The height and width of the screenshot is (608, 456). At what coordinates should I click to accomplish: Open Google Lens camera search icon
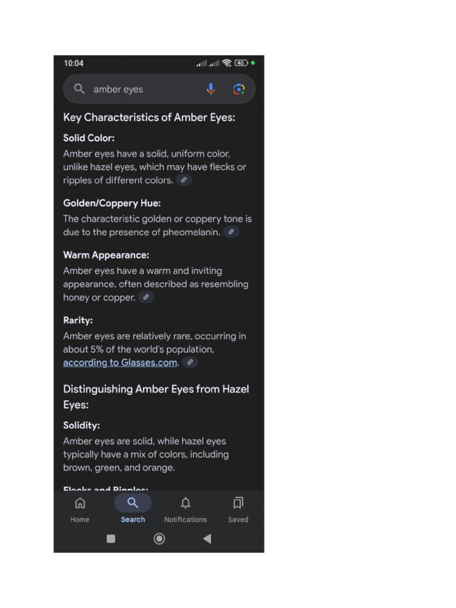(239, 89)
